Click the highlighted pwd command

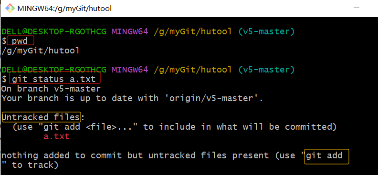coord(20,41)
